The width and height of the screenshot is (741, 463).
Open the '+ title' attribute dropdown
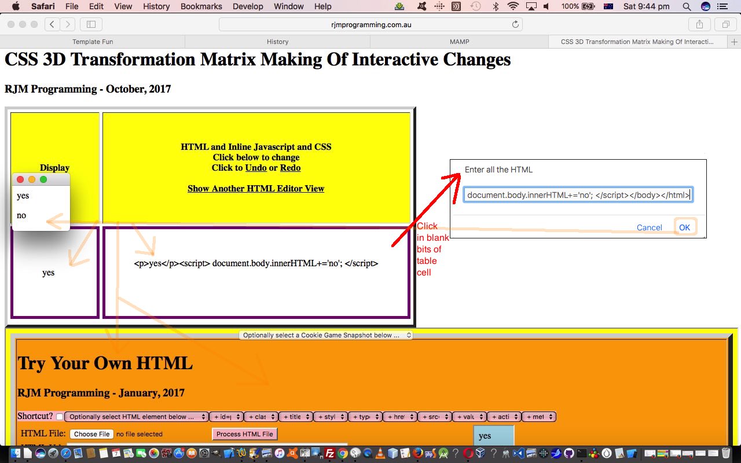[296, 417]
